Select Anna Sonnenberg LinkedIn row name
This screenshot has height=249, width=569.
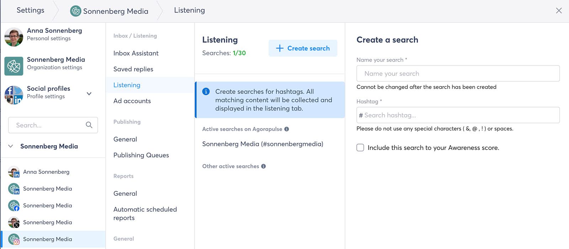[x=46, y=172]
